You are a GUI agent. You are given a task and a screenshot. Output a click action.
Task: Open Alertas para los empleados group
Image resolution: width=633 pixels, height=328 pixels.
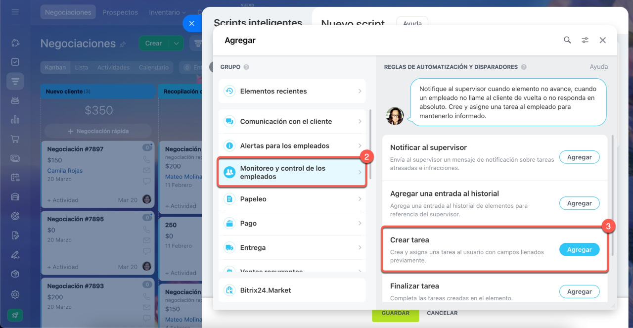(292, 145)
